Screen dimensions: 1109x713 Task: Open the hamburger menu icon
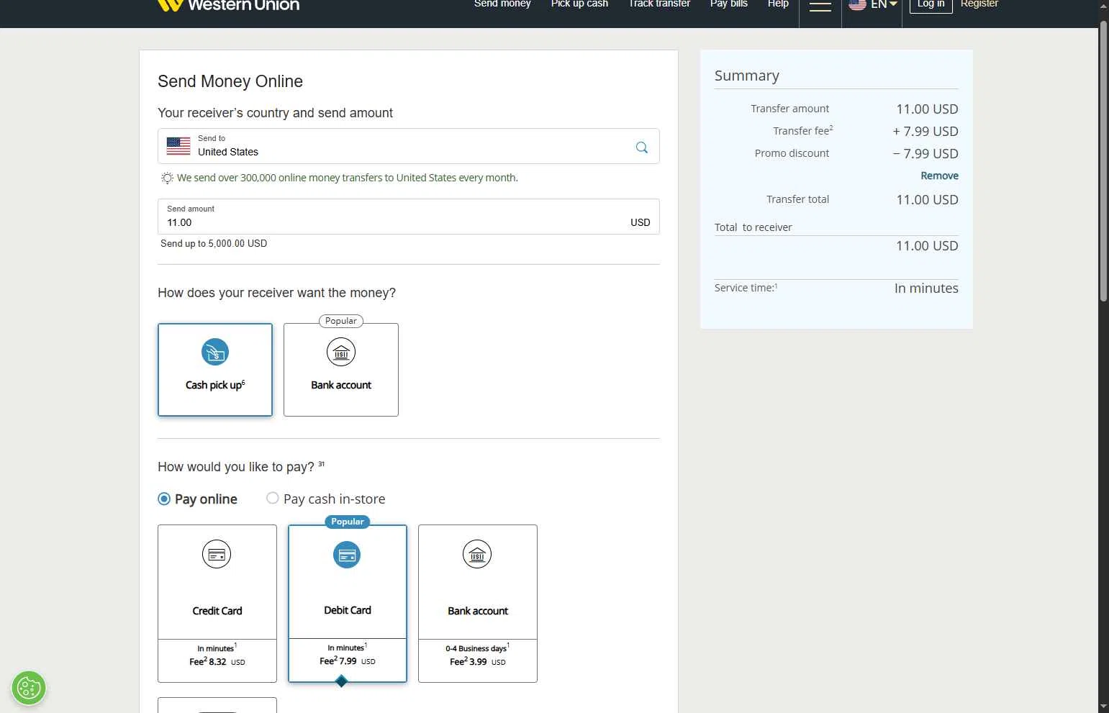820,6
